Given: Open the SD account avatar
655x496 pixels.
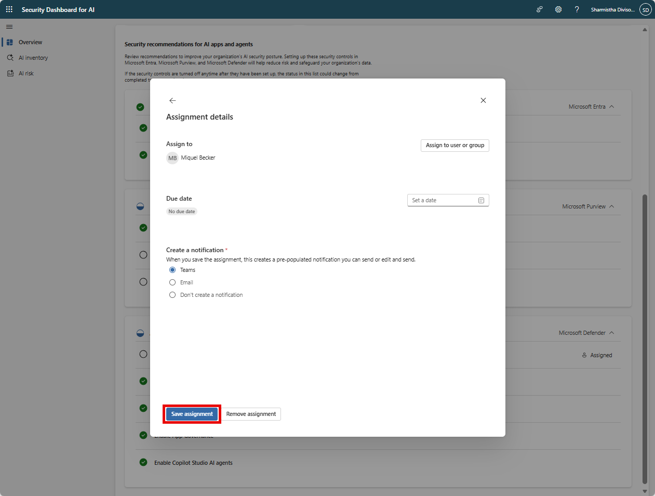Looking at the screenshot, I should pyautogui.click(x=645, y=9).
